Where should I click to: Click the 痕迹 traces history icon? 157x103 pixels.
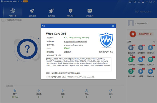pos(63,90)
